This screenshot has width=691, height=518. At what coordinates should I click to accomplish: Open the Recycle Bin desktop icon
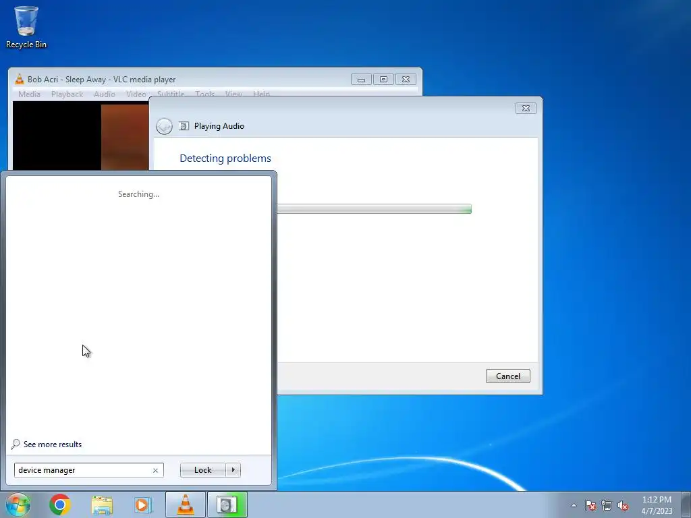click(x=26, y=27)
